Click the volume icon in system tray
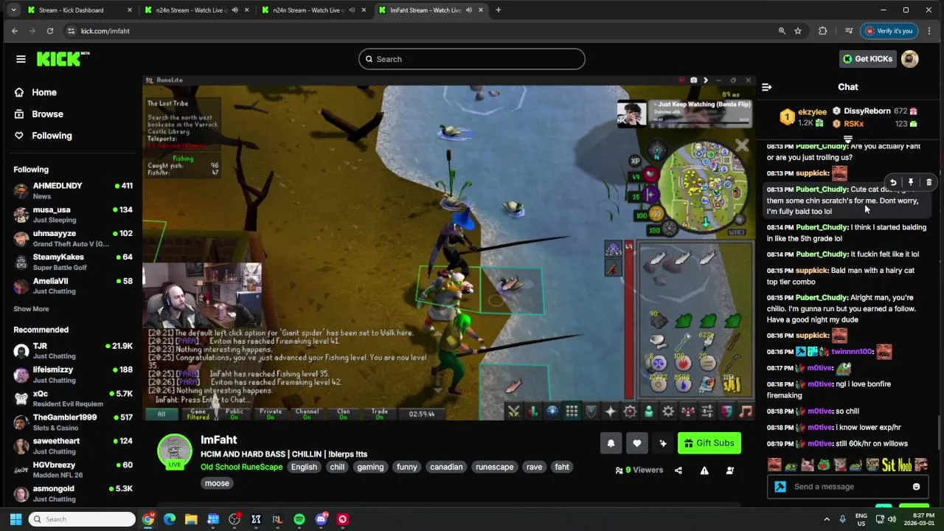The width and height of the screenshot is (944, 531). click(892, 519)
